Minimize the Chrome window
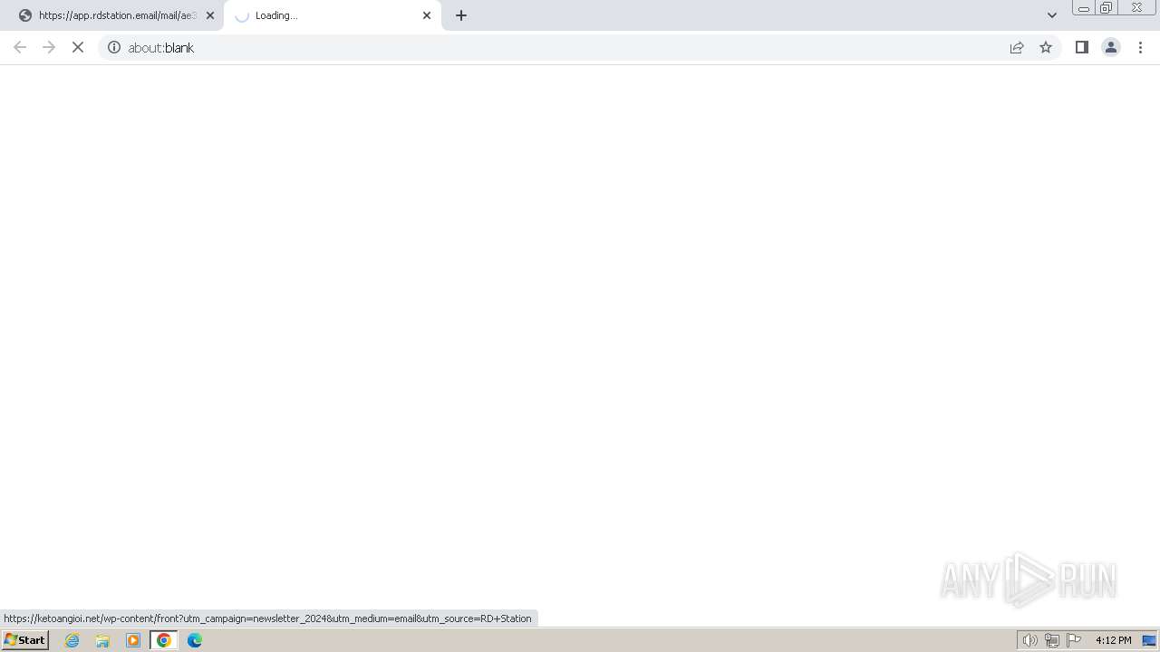Image resolution: width=1160 pixels, height=652 pixels. coord(1083,8)
